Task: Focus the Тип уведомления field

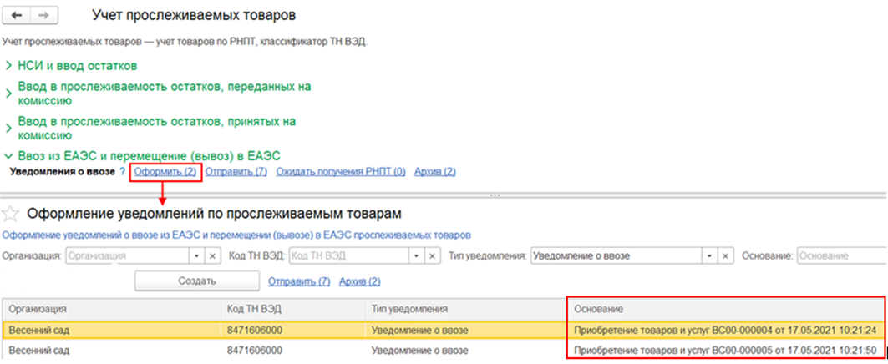Action: coord(617,255)
